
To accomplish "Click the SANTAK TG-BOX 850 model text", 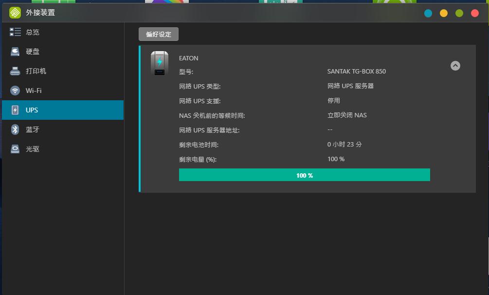I will tap(357, 71).
